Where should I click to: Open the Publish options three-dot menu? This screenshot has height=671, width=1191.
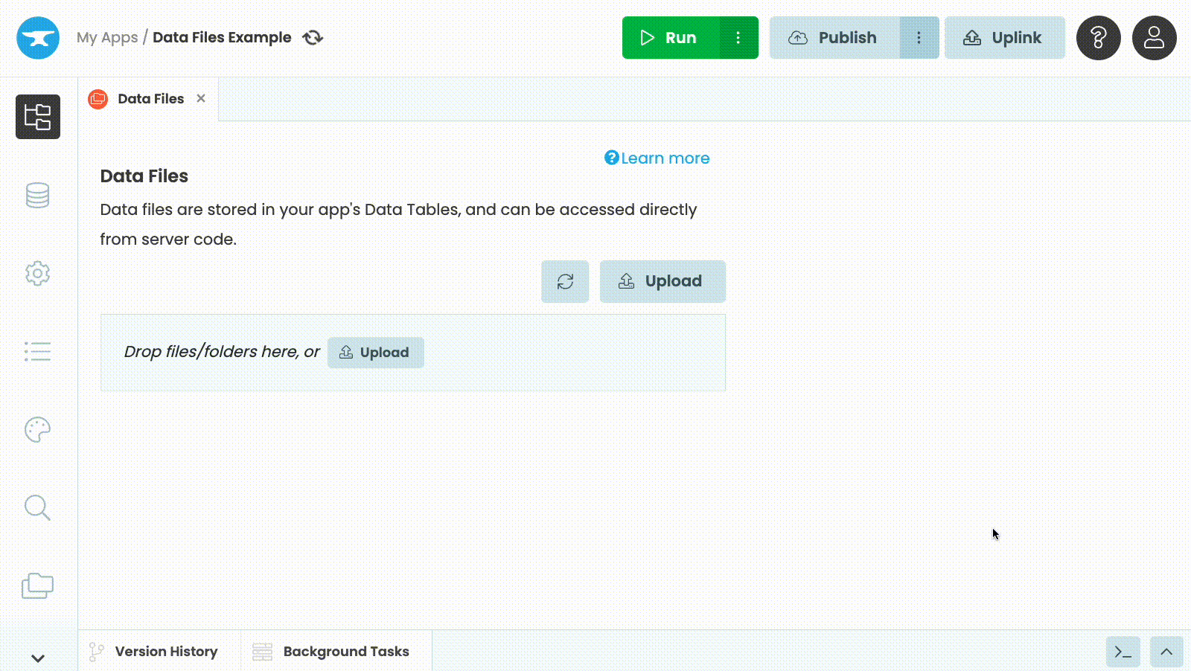919,38
